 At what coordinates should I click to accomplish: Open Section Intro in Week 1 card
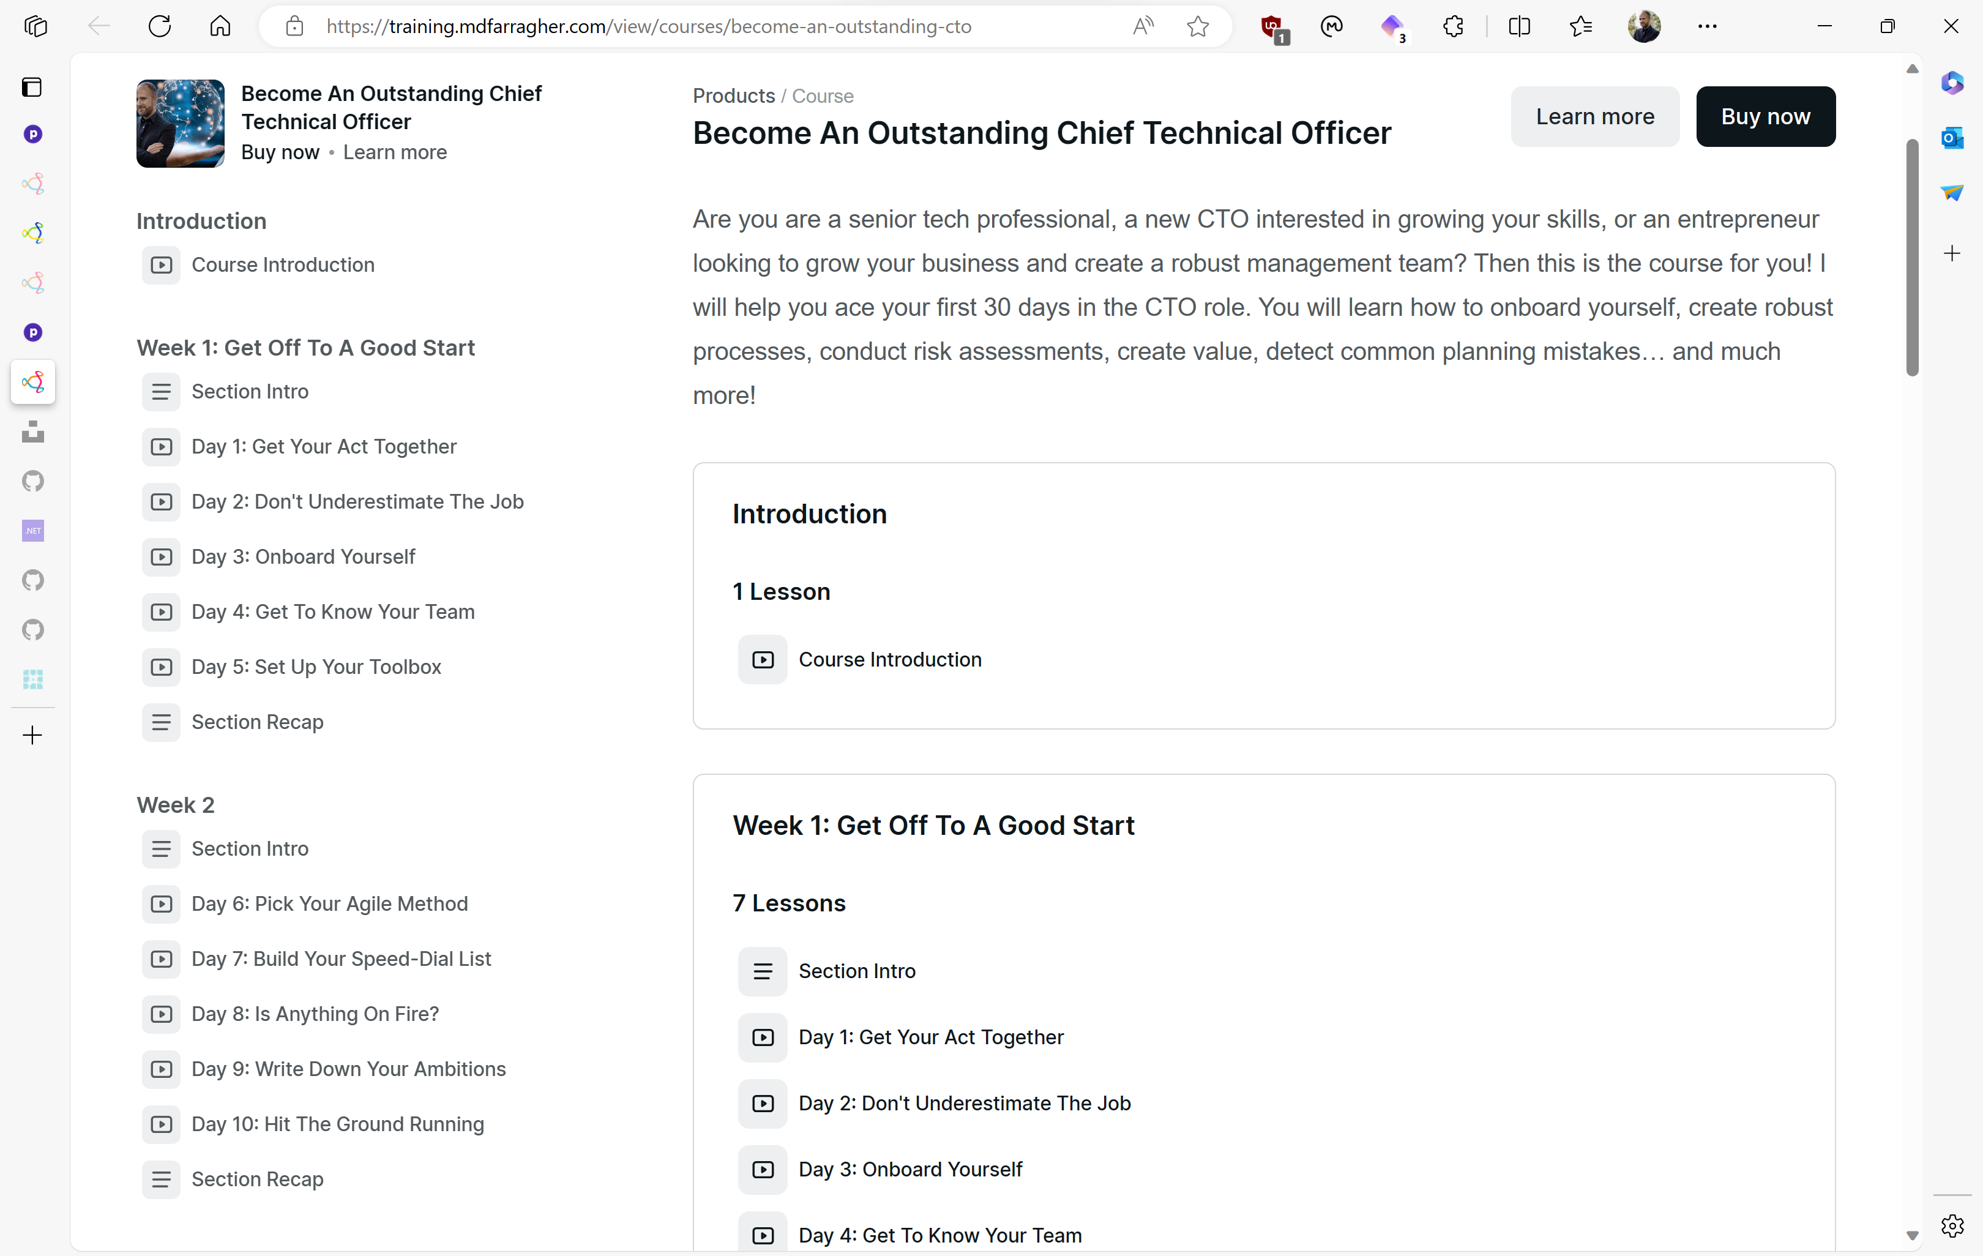tap(856, 971)
